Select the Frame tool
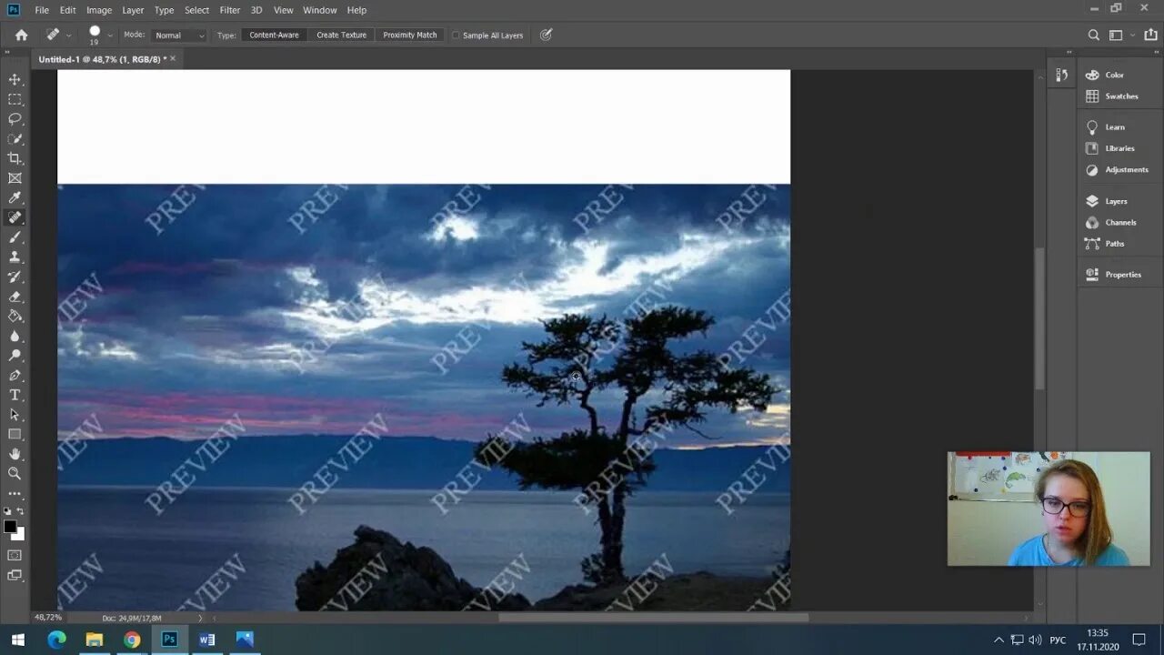 (x=15, y=178)
